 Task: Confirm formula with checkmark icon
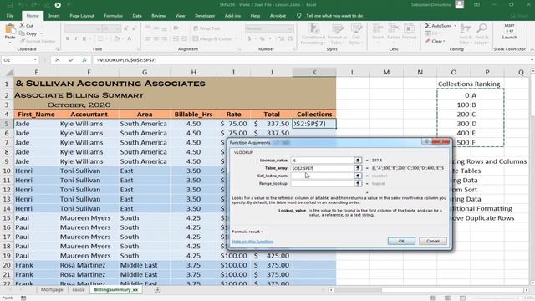coord(70,60)
